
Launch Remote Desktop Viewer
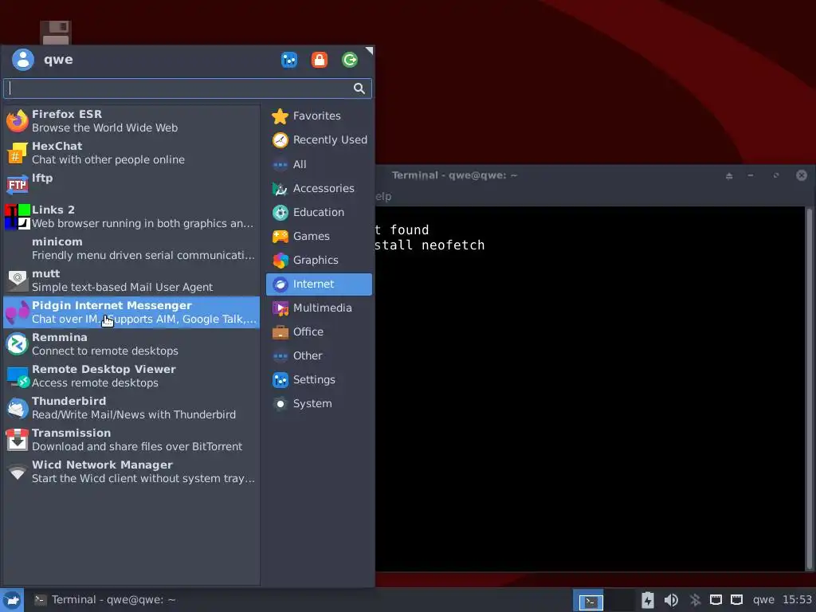[x=131, y=376]
